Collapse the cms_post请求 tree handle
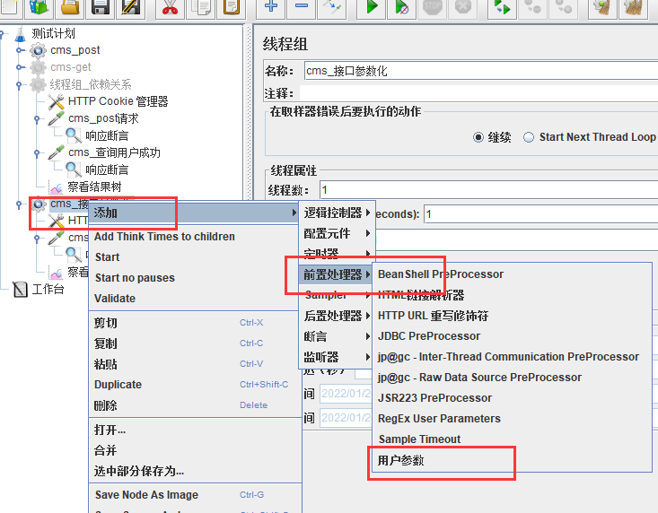658x513 pixels. [x=37, y=119]
